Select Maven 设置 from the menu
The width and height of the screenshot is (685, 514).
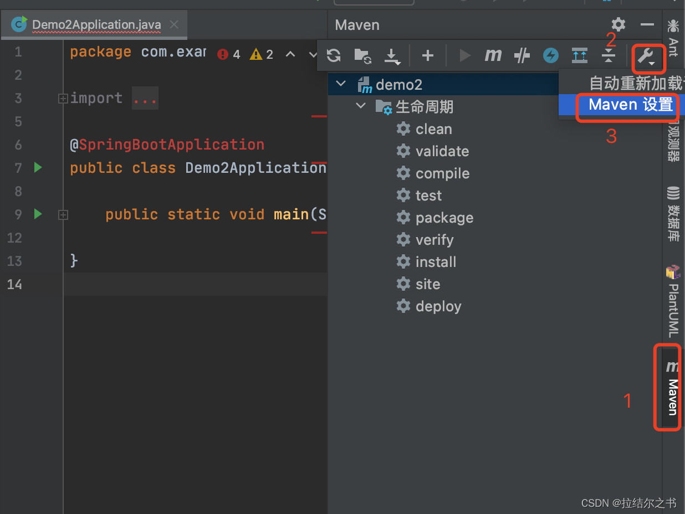(x=629, y=105)
